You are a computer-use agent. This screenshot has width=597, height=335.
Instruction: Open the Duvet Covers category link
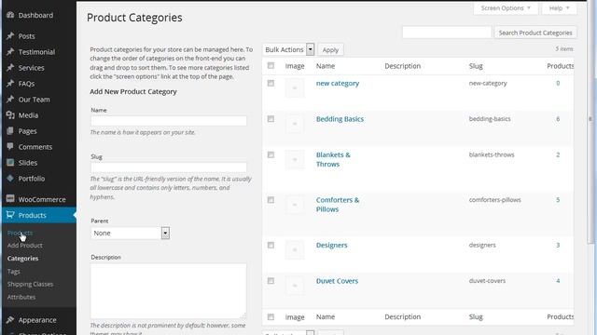pos(337,281)
